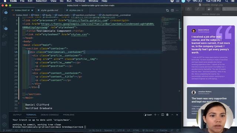Select the bash terminal label
This screenshot has height=133, width=237.
[148, 115]
